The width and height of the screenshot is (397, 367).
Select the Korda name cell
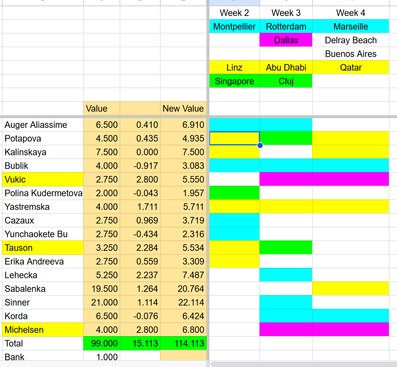pyautogui.click(x=43, y=316)
